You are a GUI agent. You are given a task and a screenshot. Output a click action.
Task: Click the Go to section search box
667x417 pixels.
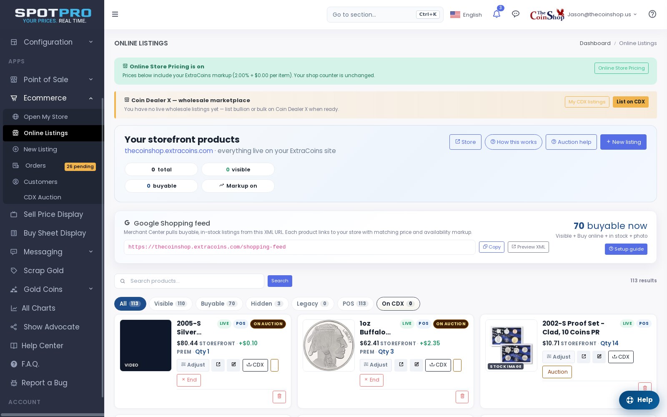point(385,15)
